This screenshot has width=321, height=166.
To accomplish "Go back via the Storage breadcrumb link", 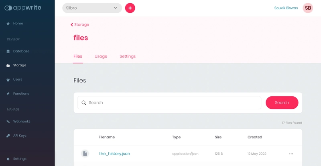I will click(x=80, y=25).
